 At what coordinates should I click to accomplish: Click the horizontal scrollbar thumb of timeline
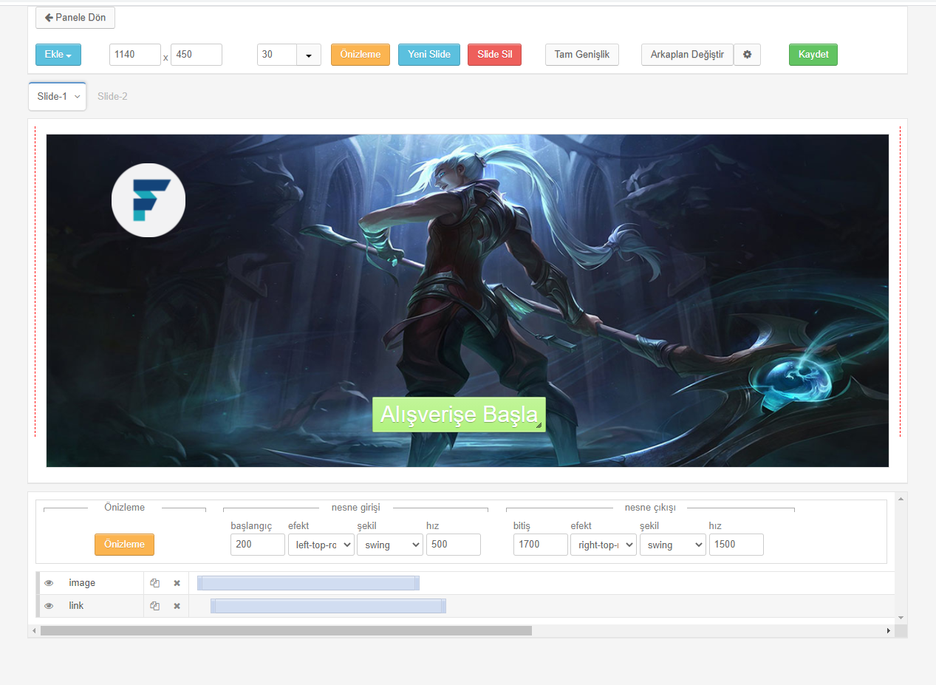point(286,631)
